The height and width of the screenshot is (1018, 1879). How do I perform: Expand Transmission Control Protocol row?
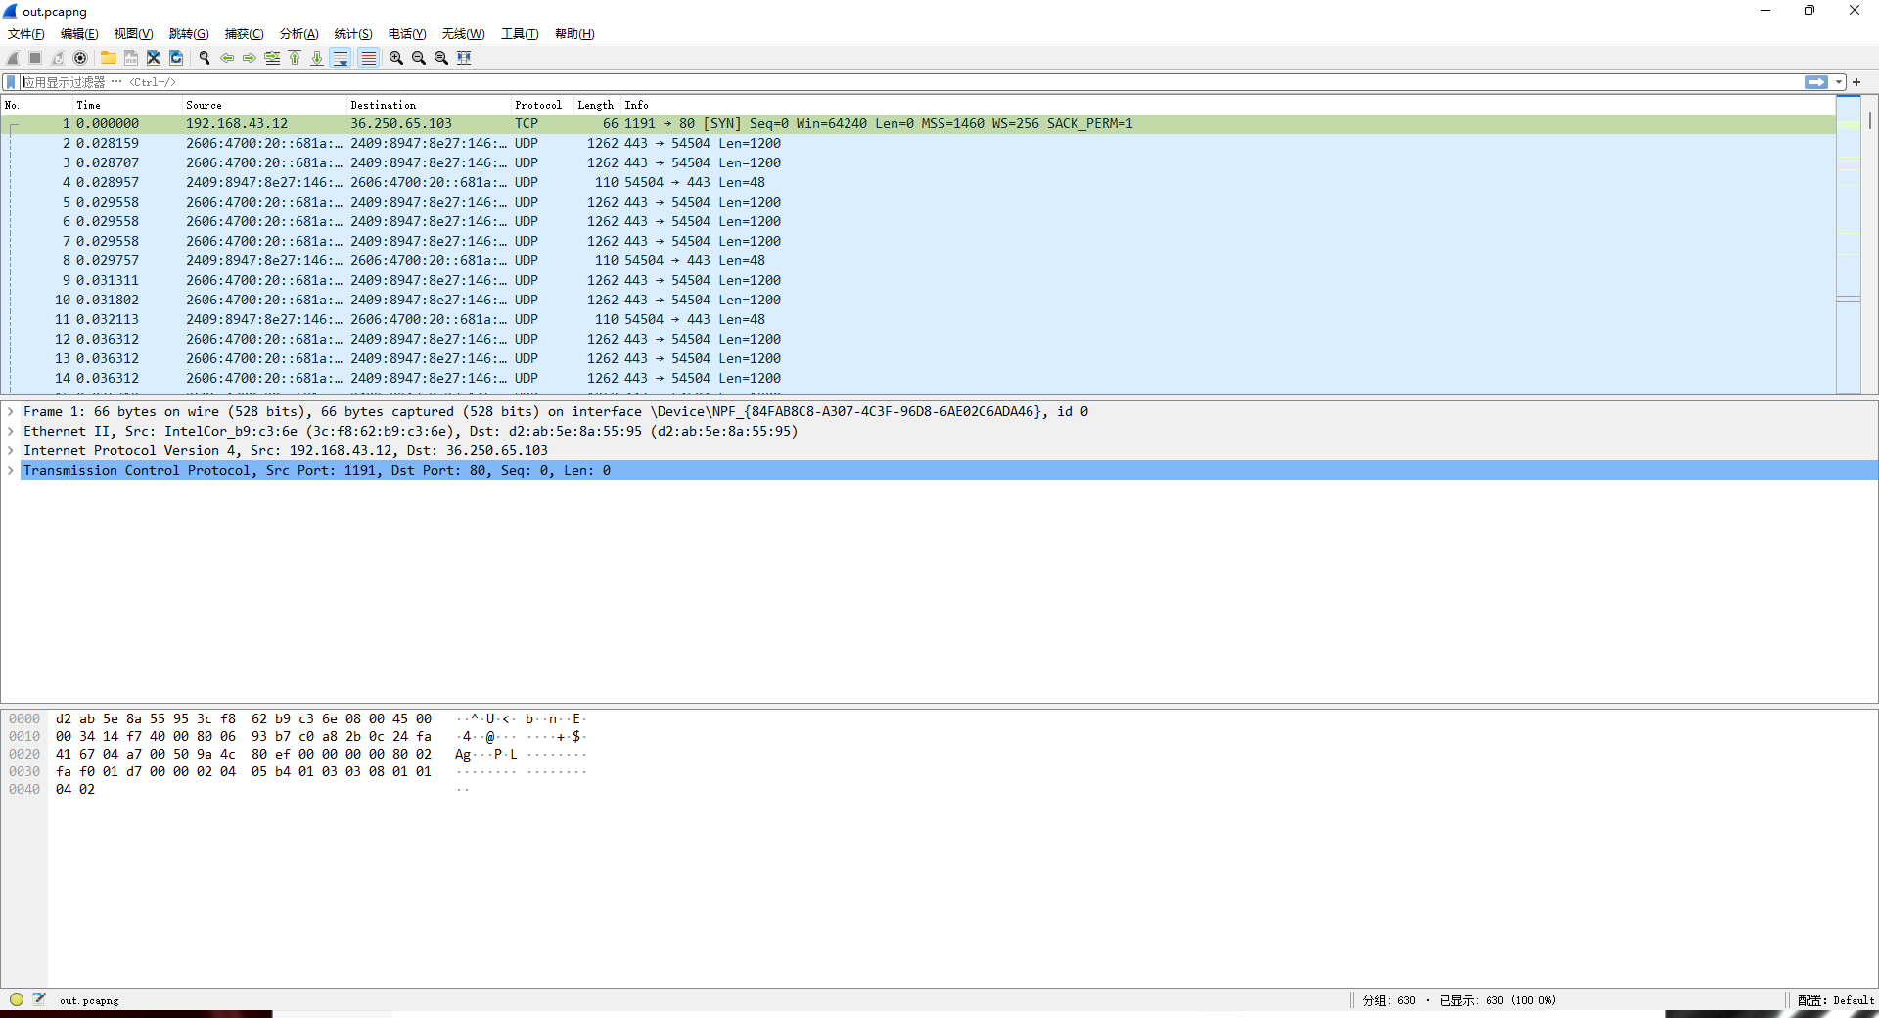point(11,471)
